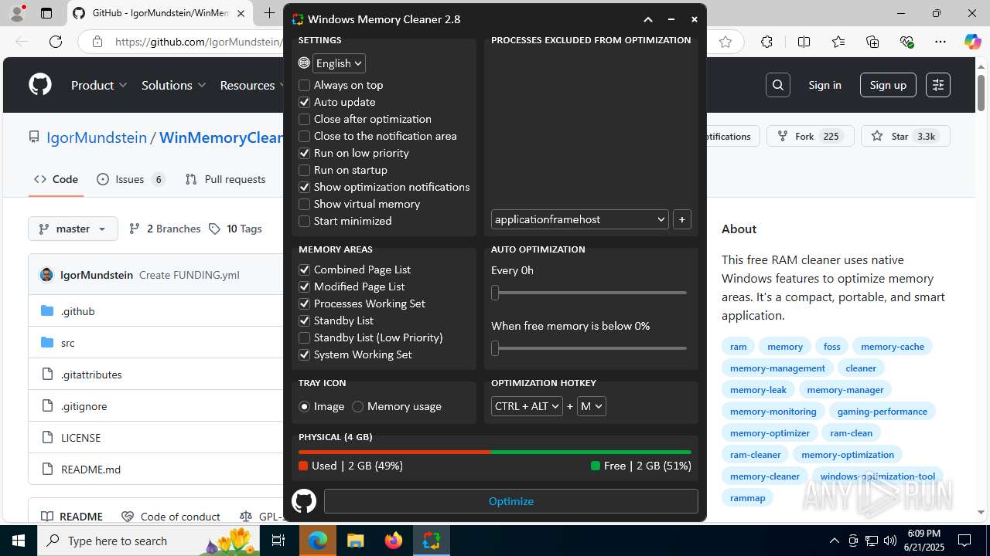Viewport: 990px width, 556px height.
Task: Uncheck Auto update
Action: point(337,102)
